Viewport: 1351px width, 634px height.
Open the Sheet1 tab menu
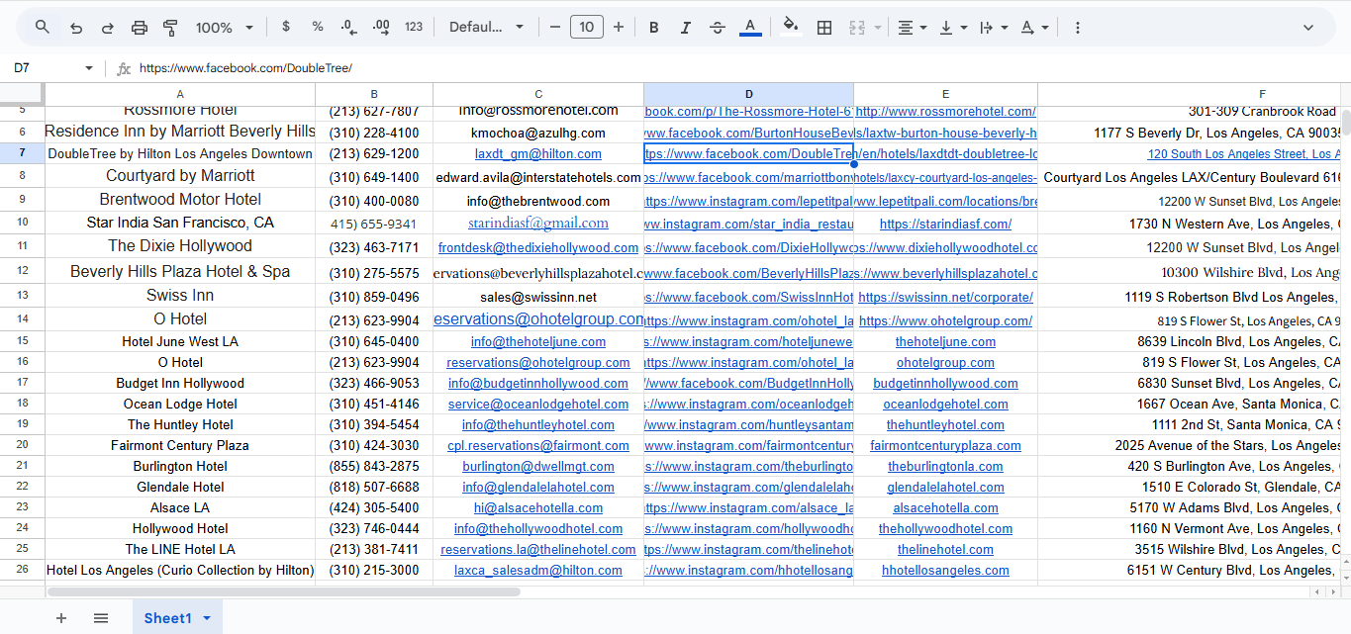206,617
